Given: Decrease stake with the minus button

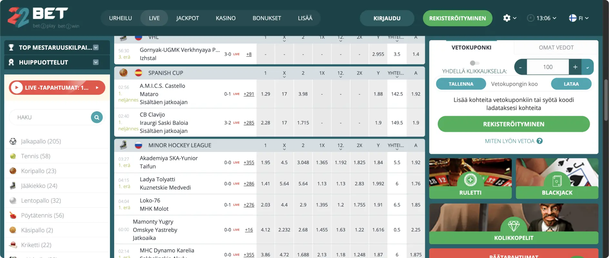Looking at the screenshot, I should [520, 67].
